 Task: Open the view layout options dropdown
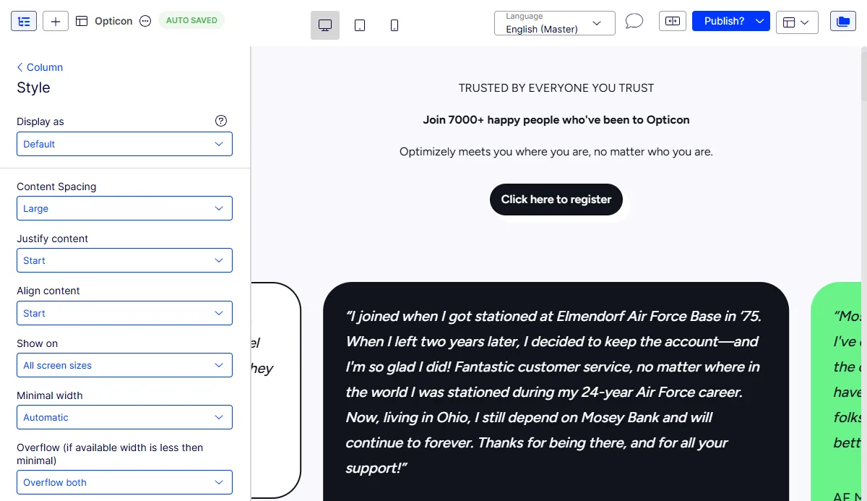click(797, 22)
